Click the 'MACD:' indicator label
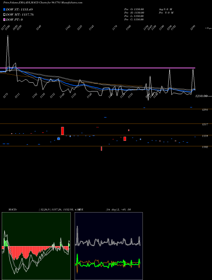212x280 pixels. [x=13, y=210]
